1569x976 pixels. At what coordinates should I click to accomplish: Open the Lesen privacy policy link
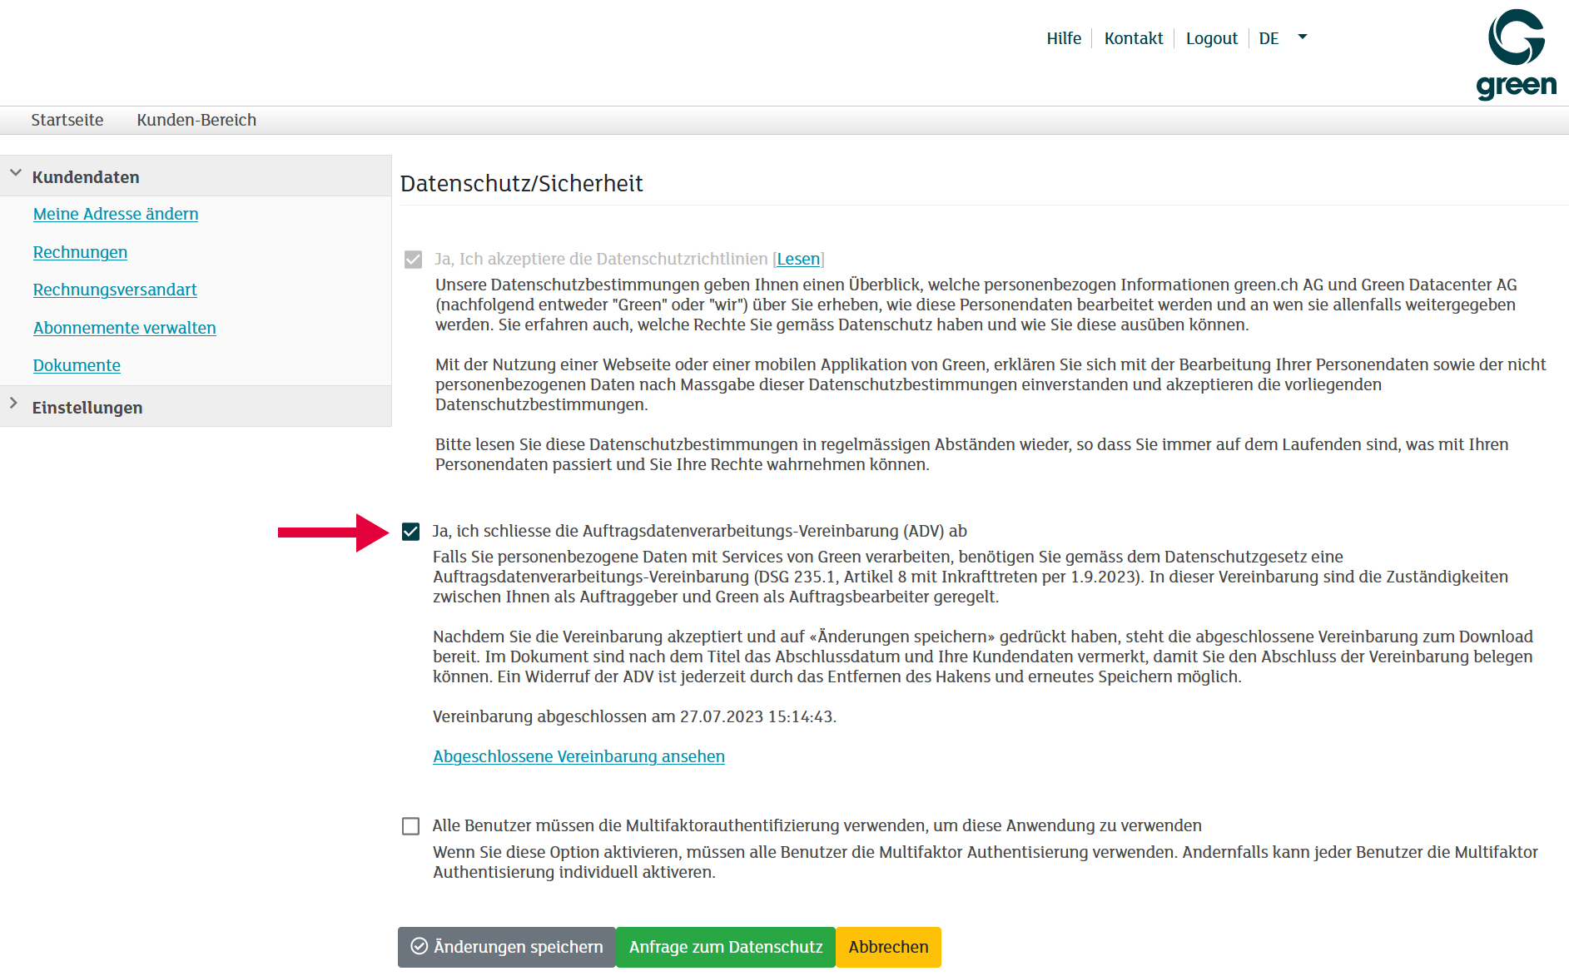pyautogui.click(x=797, y=259)
